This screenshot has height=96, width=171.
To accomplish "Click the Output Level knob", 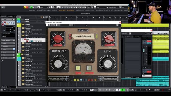I will tap(100, 79).
